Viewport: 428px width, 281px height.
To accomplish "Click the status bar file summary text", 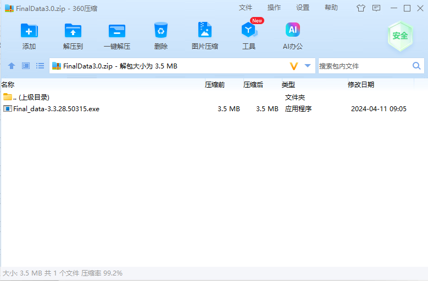I will [63, 273].
